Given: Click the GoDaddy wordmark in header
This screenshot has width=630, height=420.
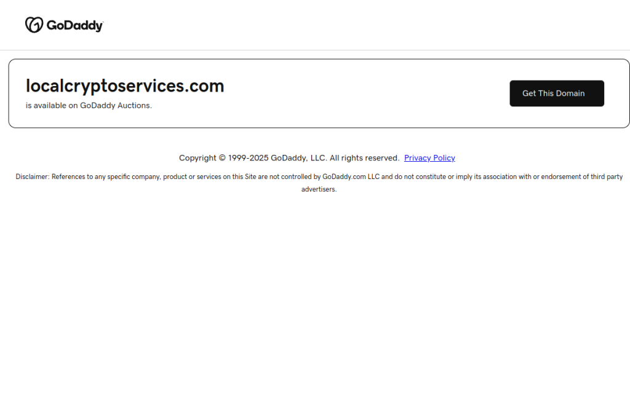Looking at the screenshot, I should click(74, 25).
